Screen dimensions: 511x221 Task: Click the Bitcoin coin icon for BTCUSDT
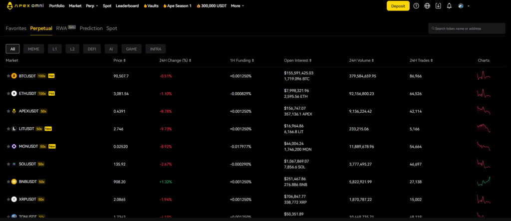(14, 76)
